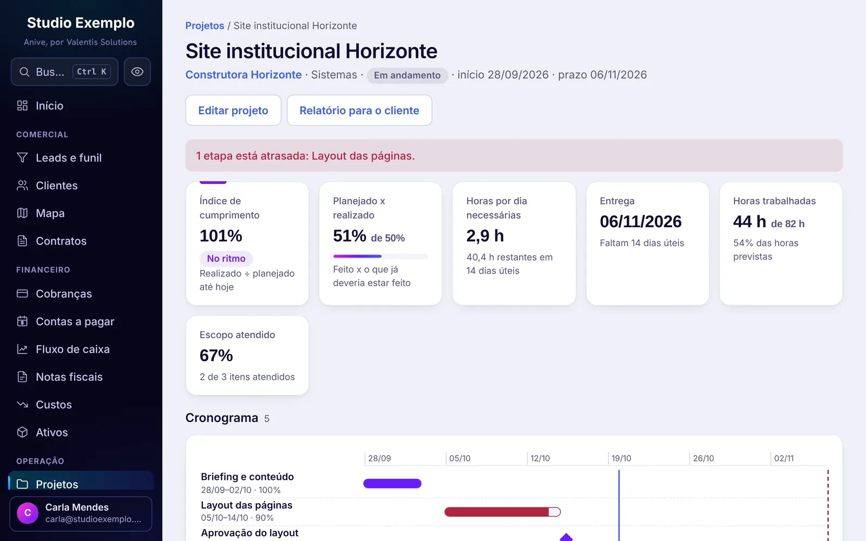Click the Ativos box icon

click(22, 432)
